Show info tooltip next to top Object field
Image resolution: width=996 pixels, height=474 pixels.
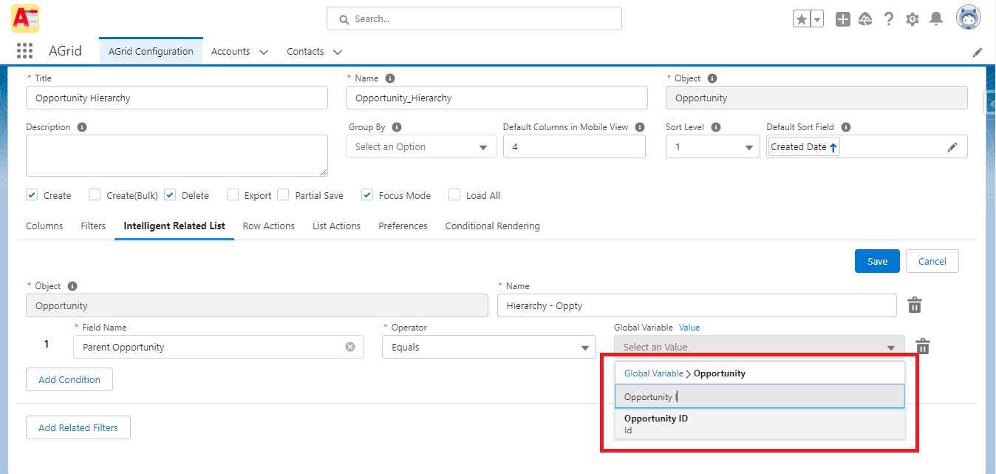point(712,78)
